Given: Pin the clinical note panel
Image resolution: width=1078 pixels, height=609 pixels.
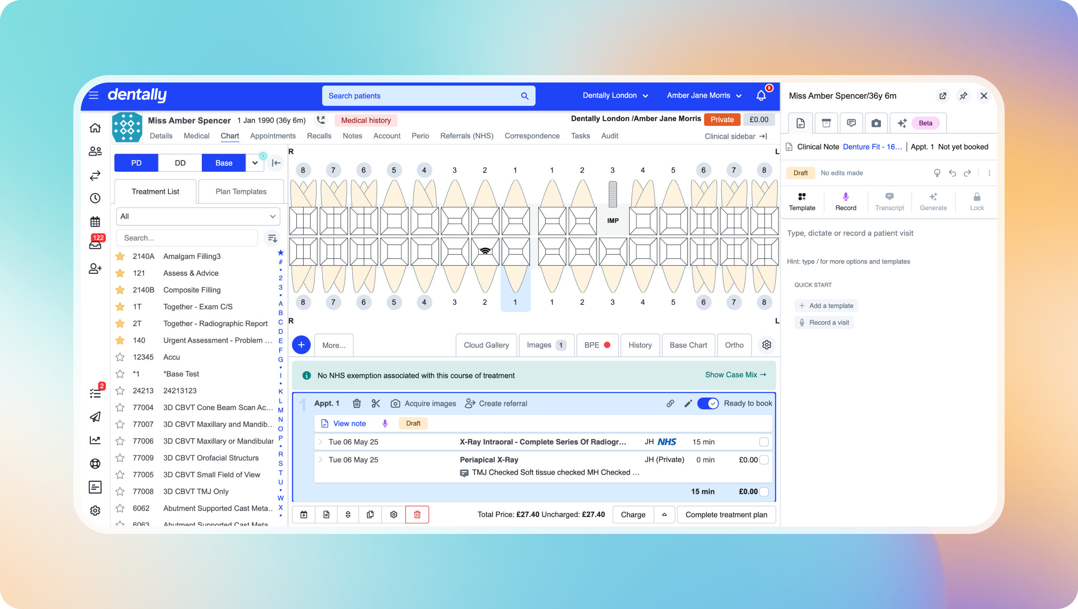Looking at the screenshot, I should pos(963,96).
